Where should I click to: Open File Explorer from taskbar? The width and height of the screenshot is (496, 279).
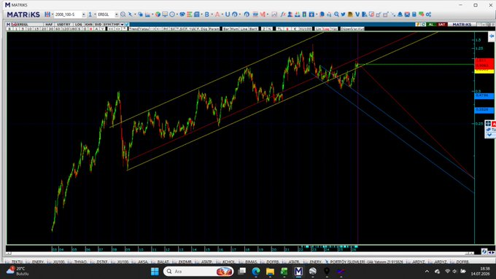pyautogui.click(x=270, y=271)
